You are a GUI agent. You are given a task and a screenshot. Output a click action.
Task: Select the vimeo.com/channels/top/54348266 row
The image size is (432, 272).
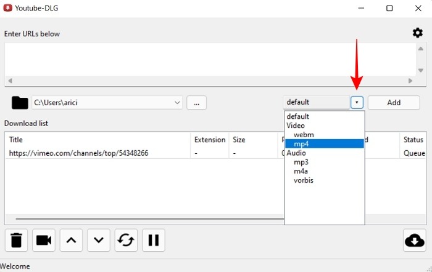tap(144, 153)
